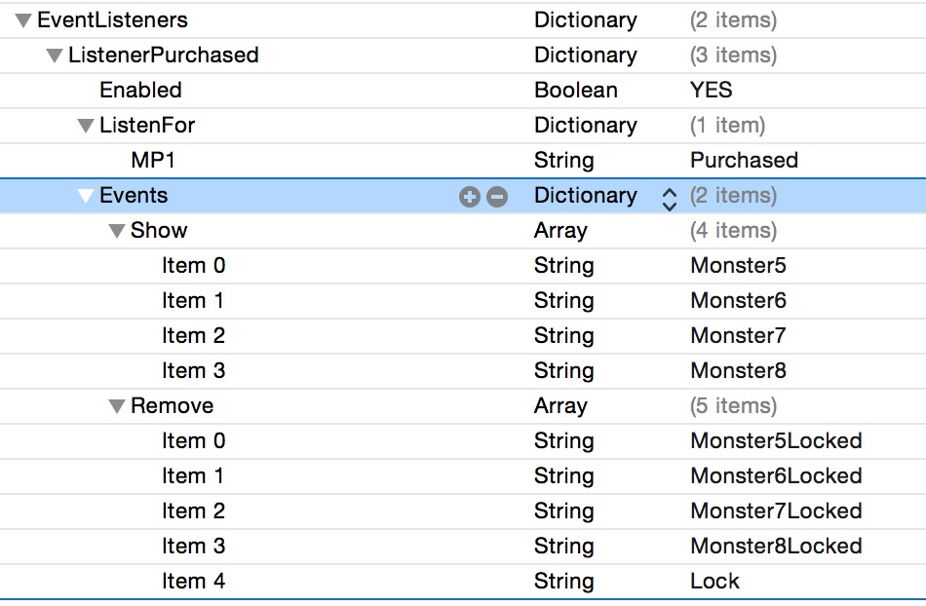This screenshot has height=606, width=926.
Task: Select the Enabled row
Action: click(x=140, y=90)
